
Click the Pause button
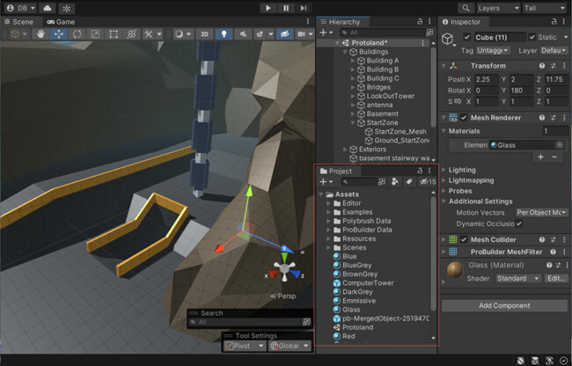(286, 8)
